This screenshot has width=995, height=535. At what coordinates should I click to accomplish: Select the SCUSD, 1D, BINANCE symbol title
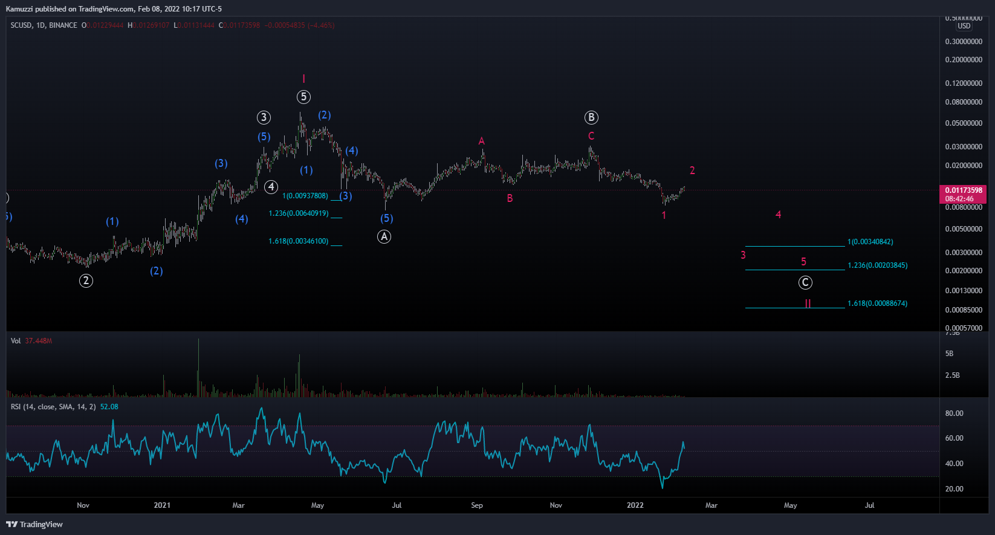pyautogui.click(x=44, y=25)
